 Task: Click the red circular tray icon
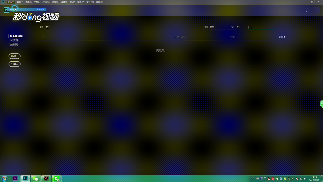click(x=273, y=179)
